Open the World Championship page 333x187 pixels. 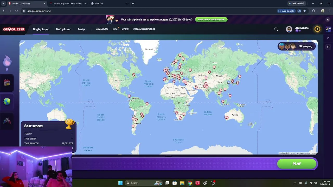(144, 29)
